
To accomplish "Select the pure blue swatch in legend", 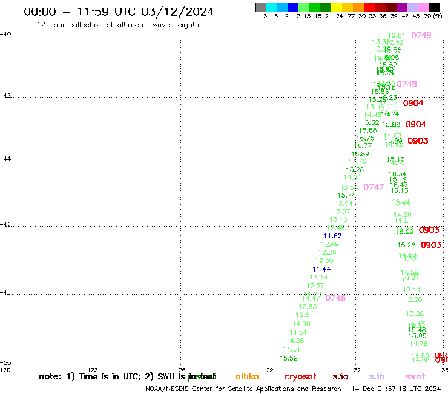I will pos(294,7).
